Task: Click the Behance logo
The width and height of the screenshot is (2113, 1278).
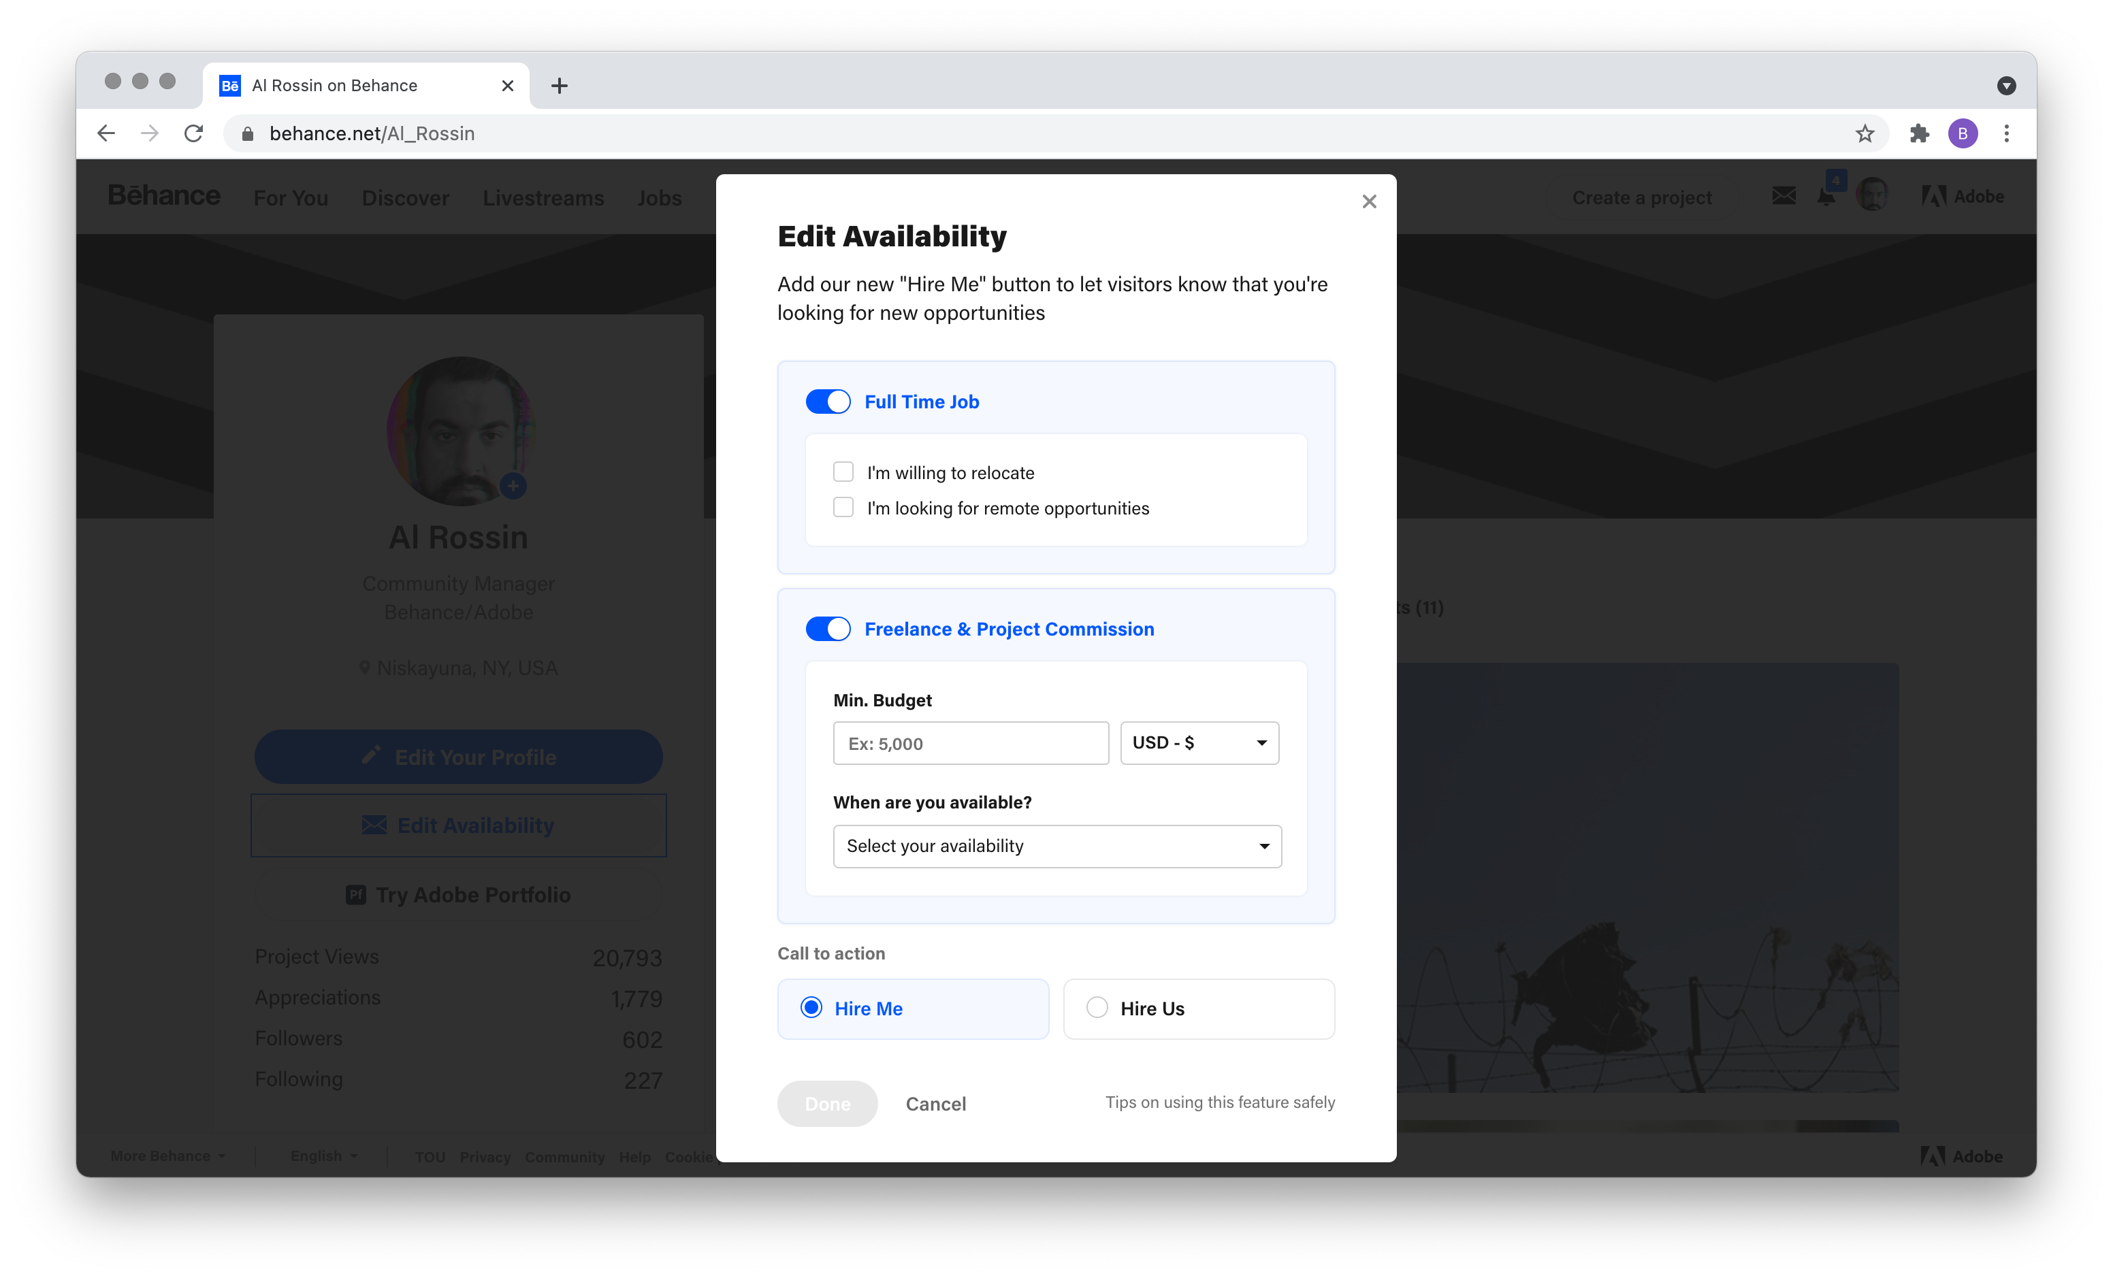Action: coord(163,195)
